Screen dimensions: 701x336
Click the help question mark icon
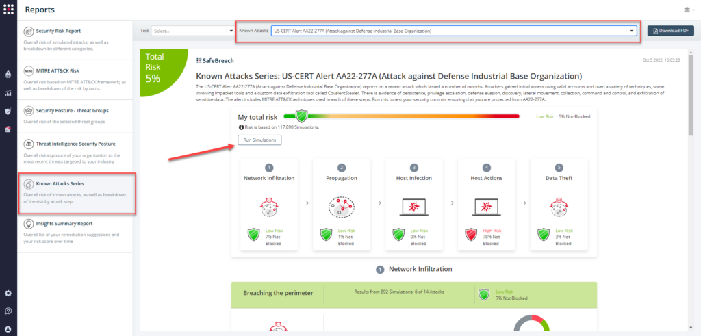click(8, 311)
